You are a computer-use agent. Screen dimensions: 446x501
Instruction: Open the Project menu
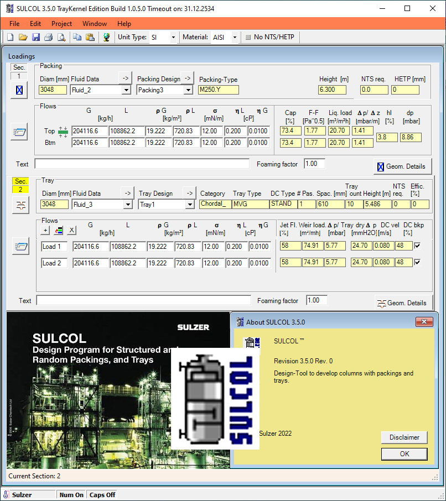(61, 24)
